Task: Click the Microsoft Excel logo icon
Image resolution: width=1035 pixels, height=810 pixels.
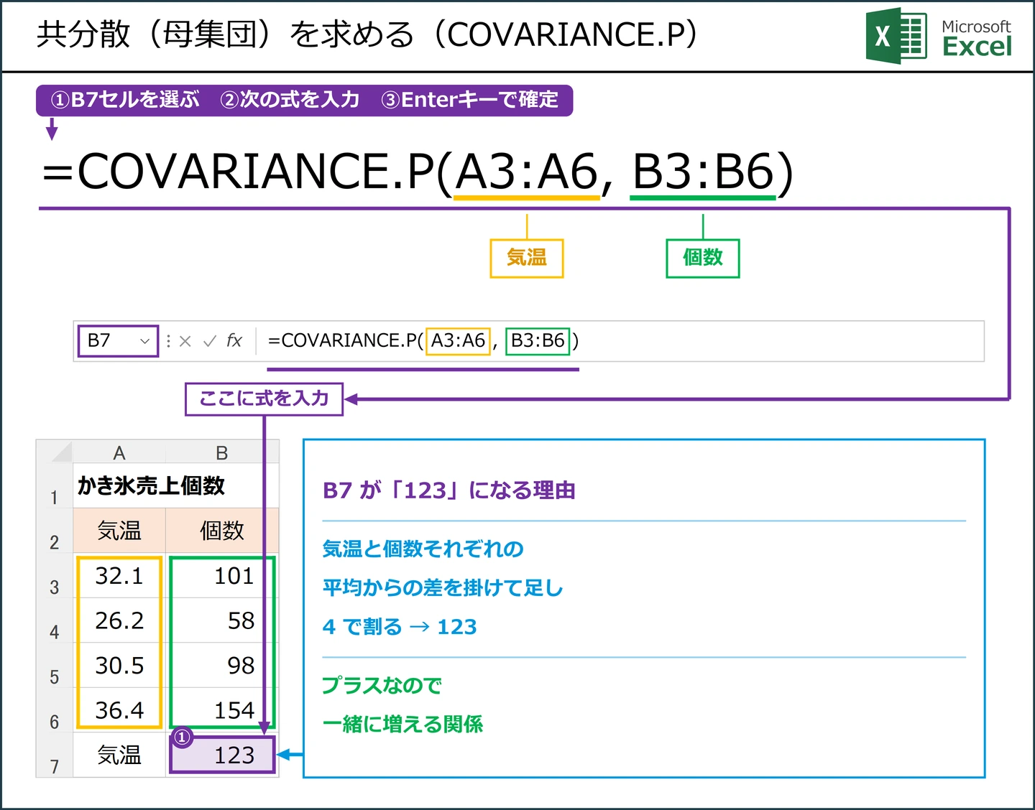Action: (x=896, y=36)
